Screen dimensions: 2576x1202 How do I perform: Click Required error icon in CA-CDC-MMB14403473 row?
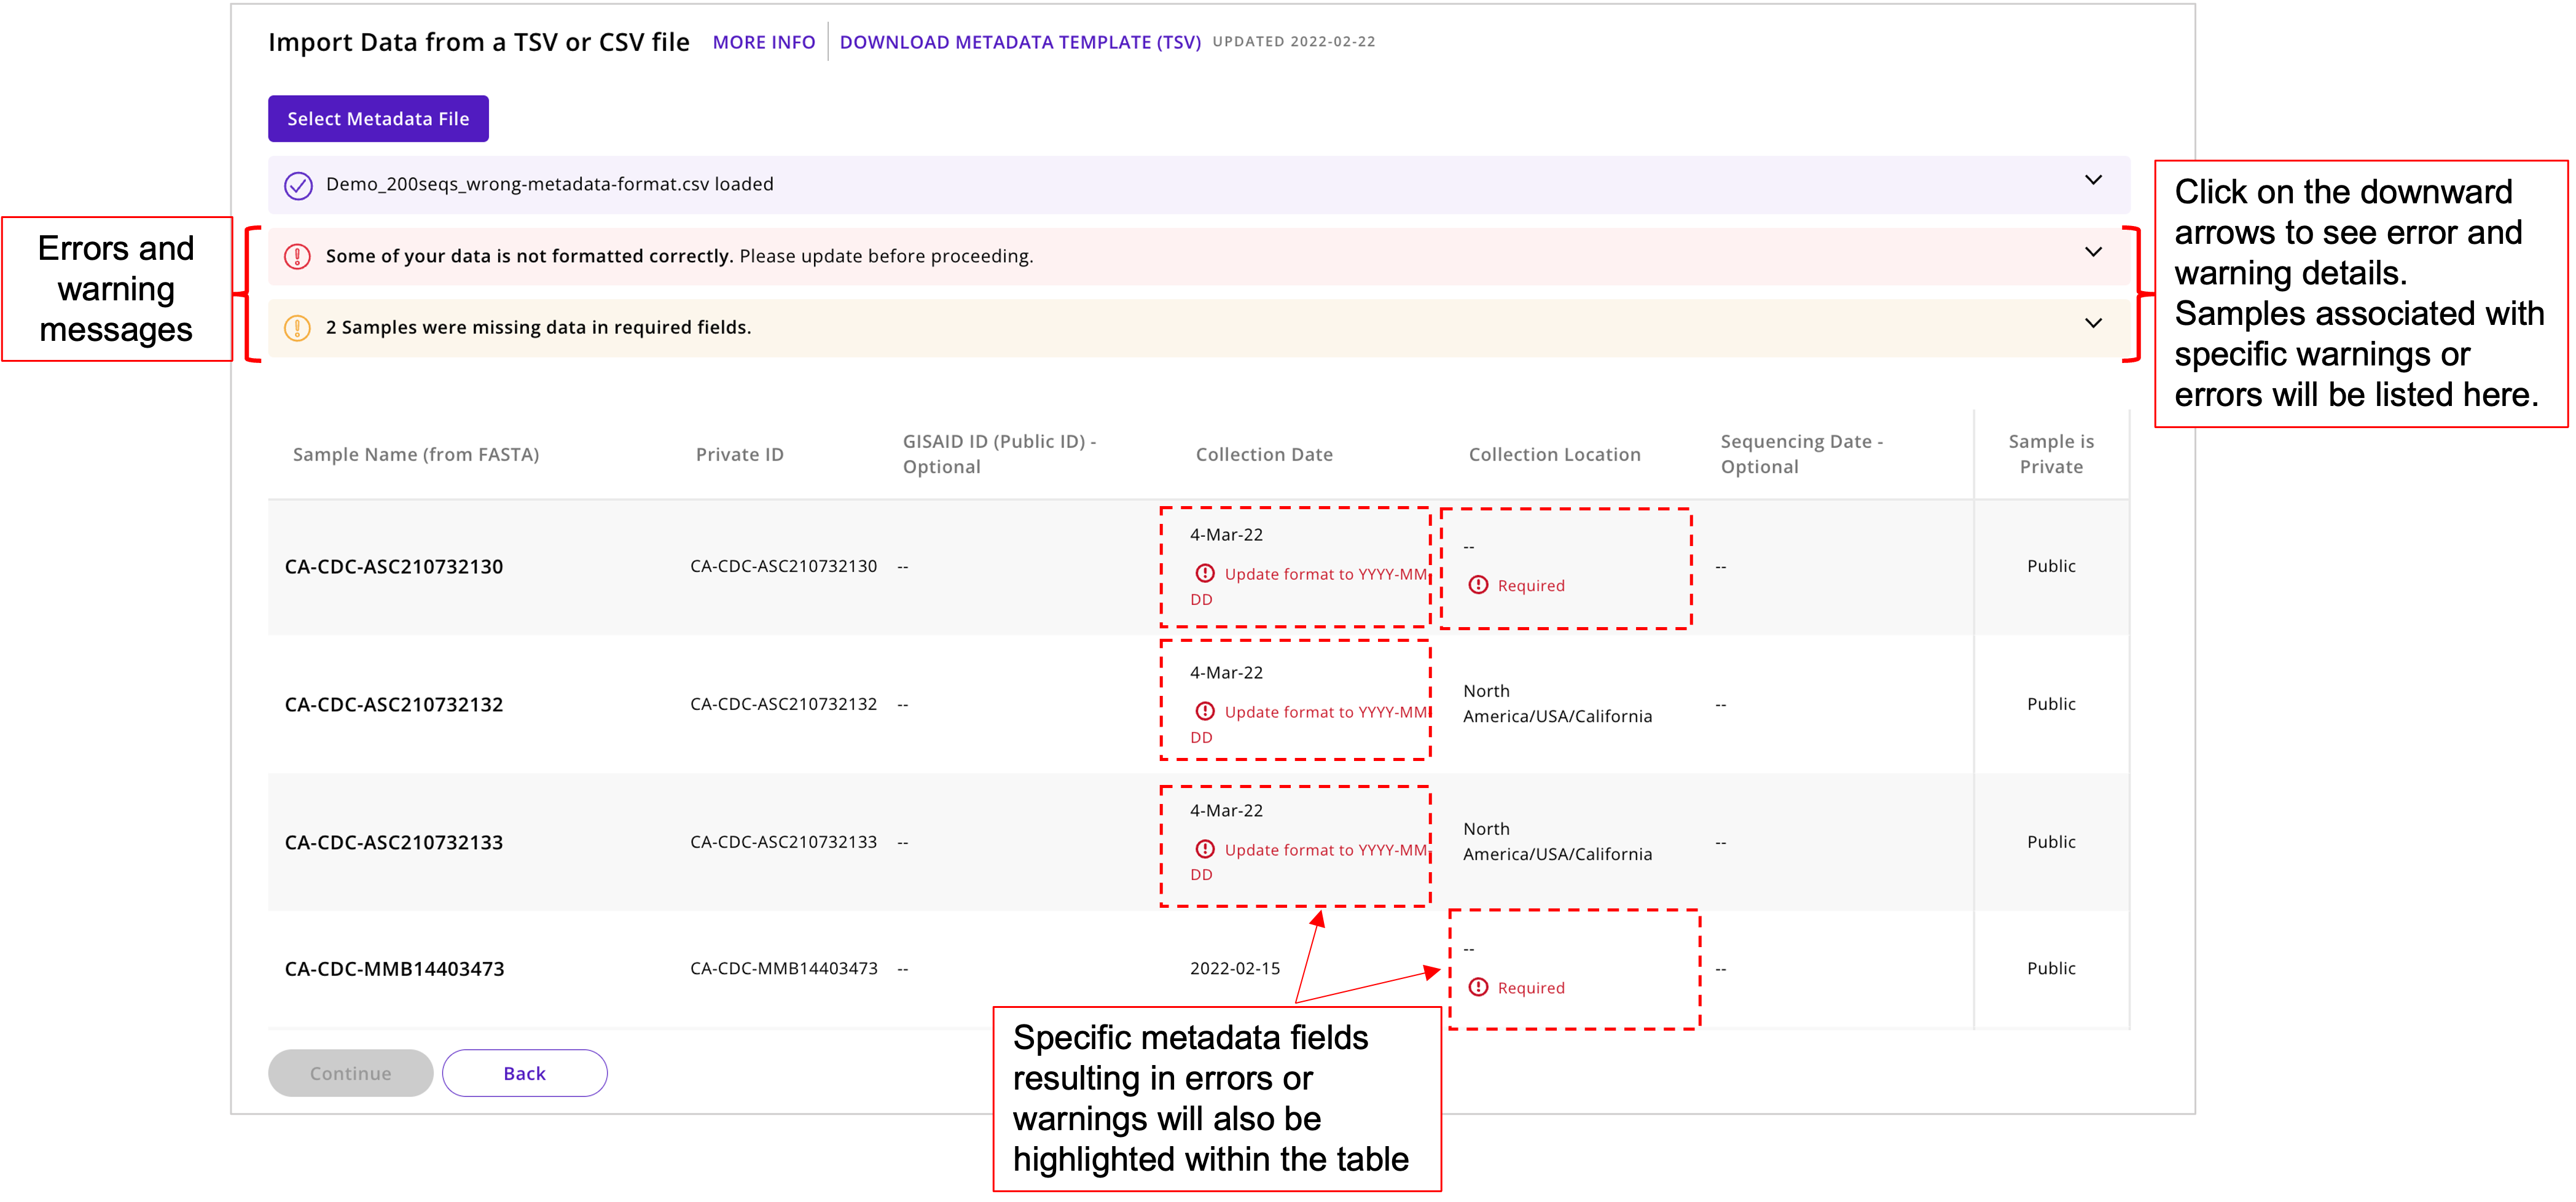1478,987
